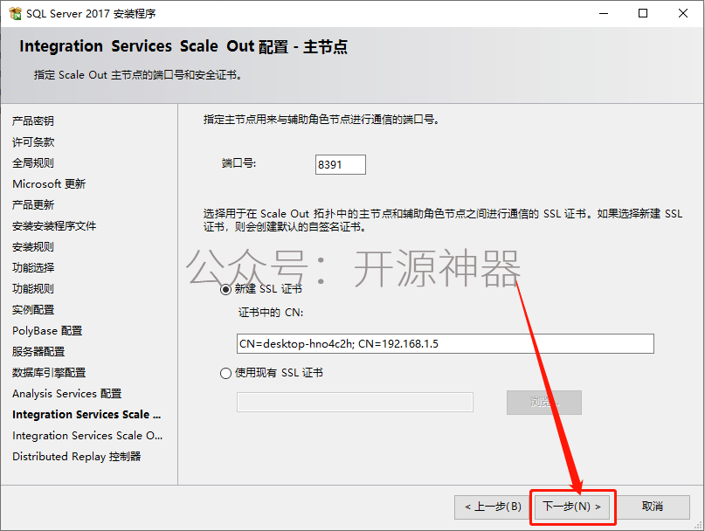This screenshot has width=705, height=531.
Task: Click the 端口号 label
Action: pyautogui.click(x=238, y=163)
